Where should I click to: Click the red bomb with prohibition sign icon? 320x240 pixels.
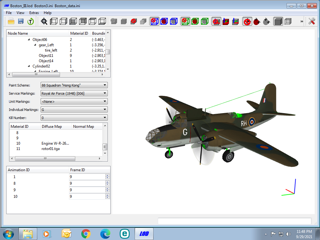[x=247, y=21]
